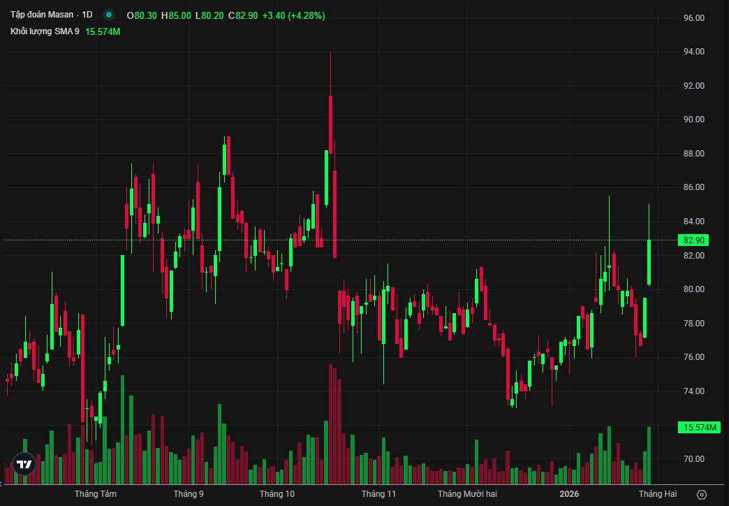Click the Khối lượng SMA 9 indicator legend
The image size is (729, 506).
[x=45, y=31]
